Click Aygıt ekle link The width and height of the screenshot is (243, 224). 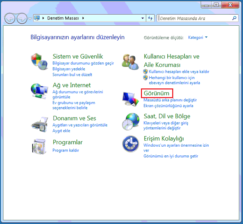click(x=61, y=131)
